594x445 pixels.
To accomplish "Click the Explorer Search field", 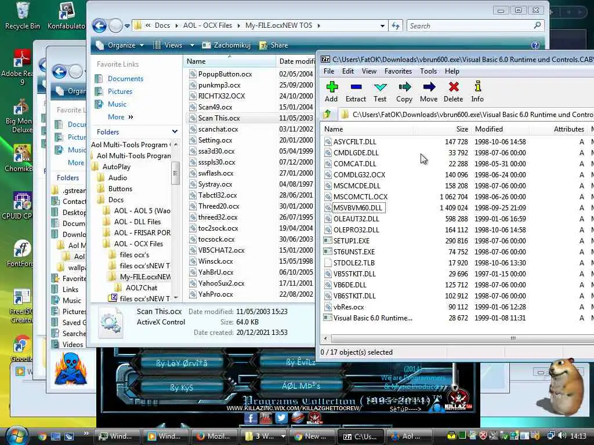I will [476, 25].
